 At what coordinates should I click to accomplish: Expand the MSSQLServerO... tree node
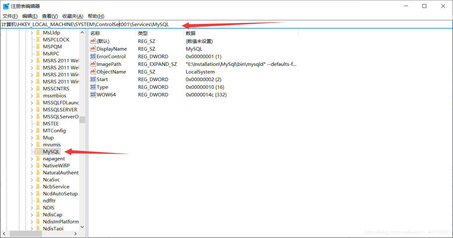tap(32, 116)
